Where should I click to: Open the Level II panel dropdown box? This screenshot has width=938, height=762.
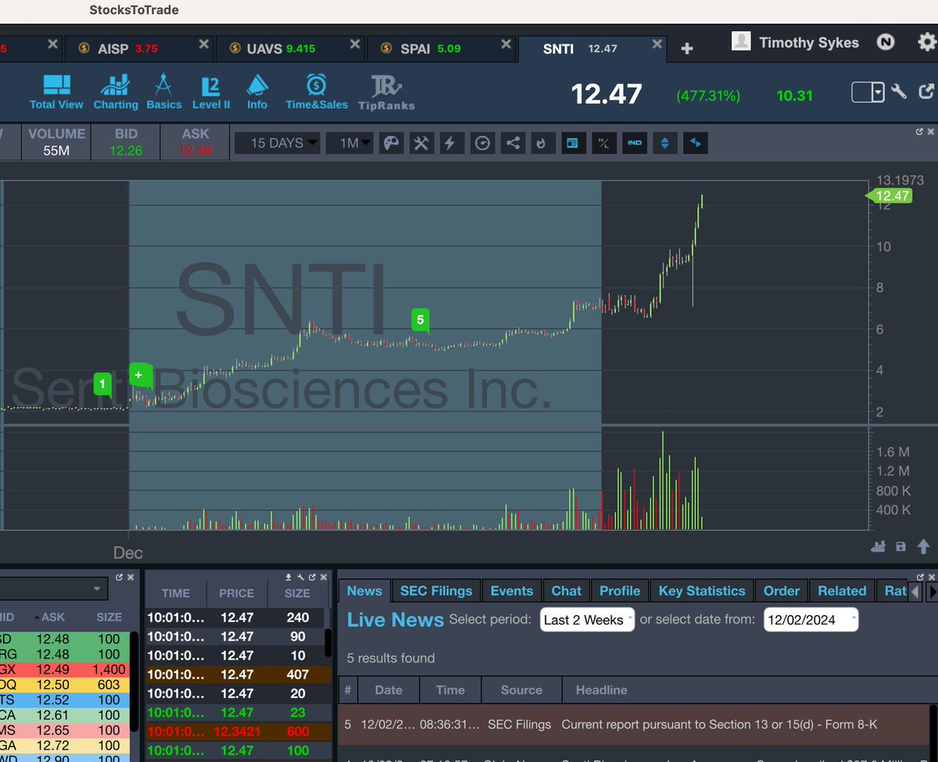coord(54,588)
